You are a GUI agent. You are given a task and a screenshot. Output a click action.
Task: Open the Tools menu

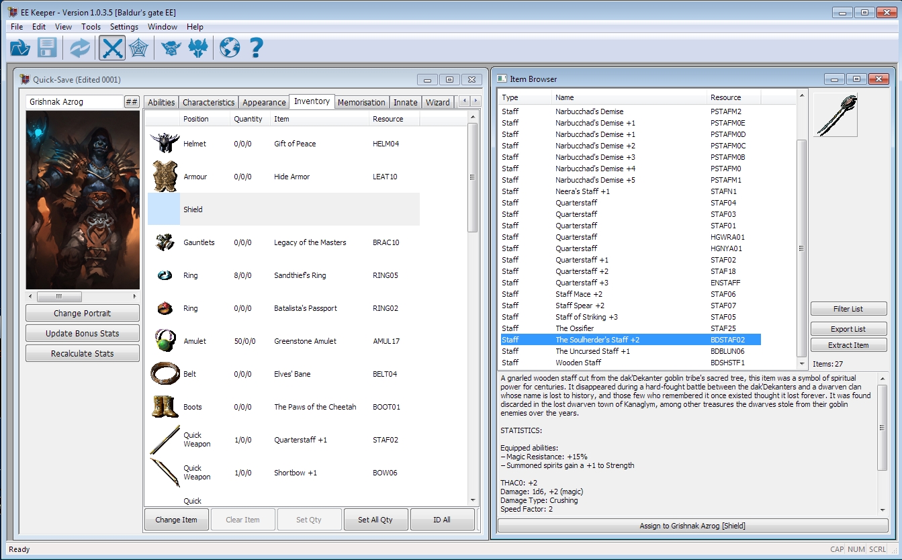(91, 27)
